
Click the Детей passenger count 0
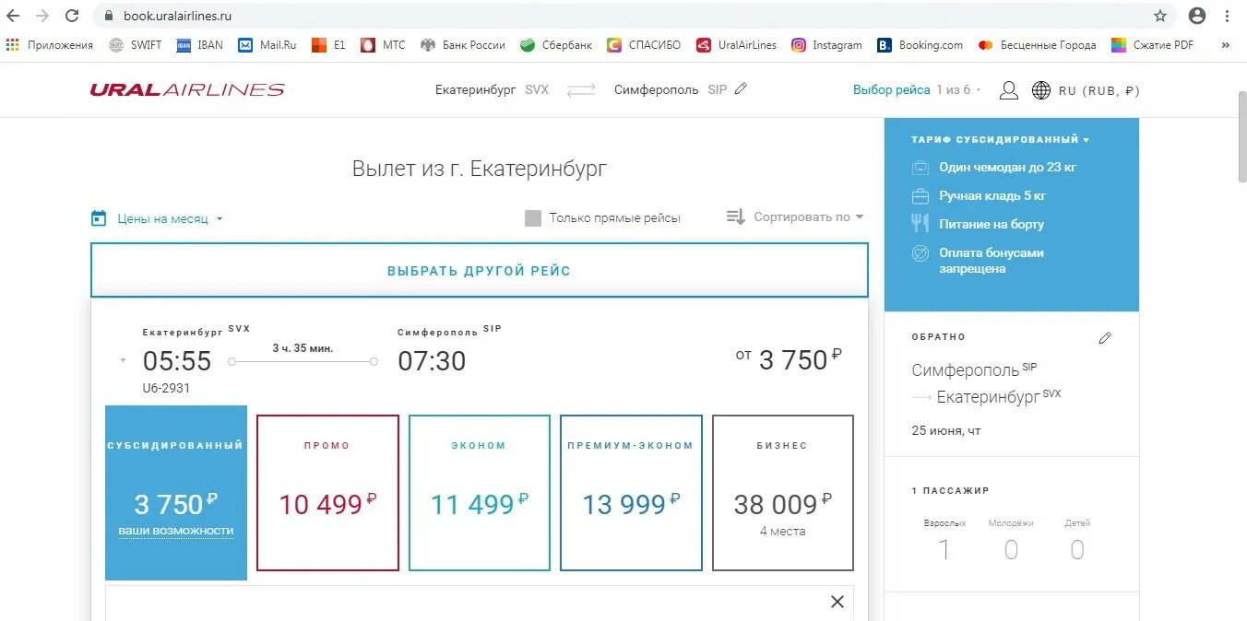(1077, 551)
